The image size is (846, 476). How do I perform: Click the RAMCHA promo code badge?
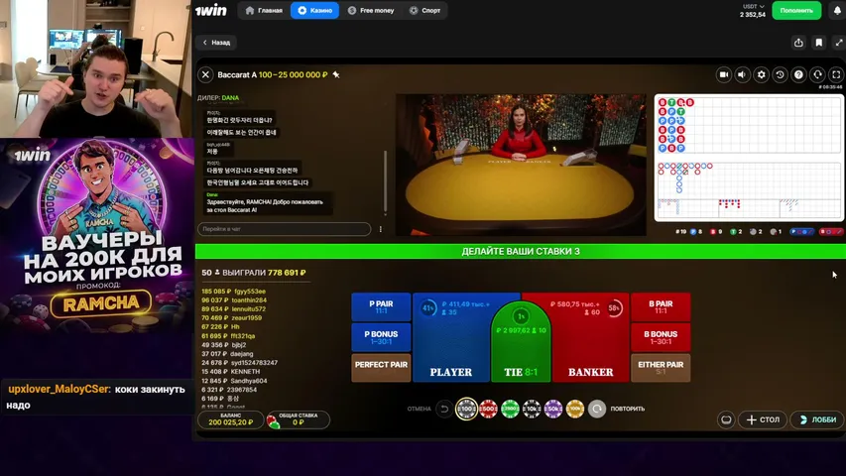click(x=101, y=303)
